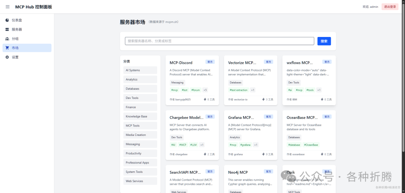The image size is (405, 193).
Task: Click the servers stack icon
Action: tap(7, 29)
